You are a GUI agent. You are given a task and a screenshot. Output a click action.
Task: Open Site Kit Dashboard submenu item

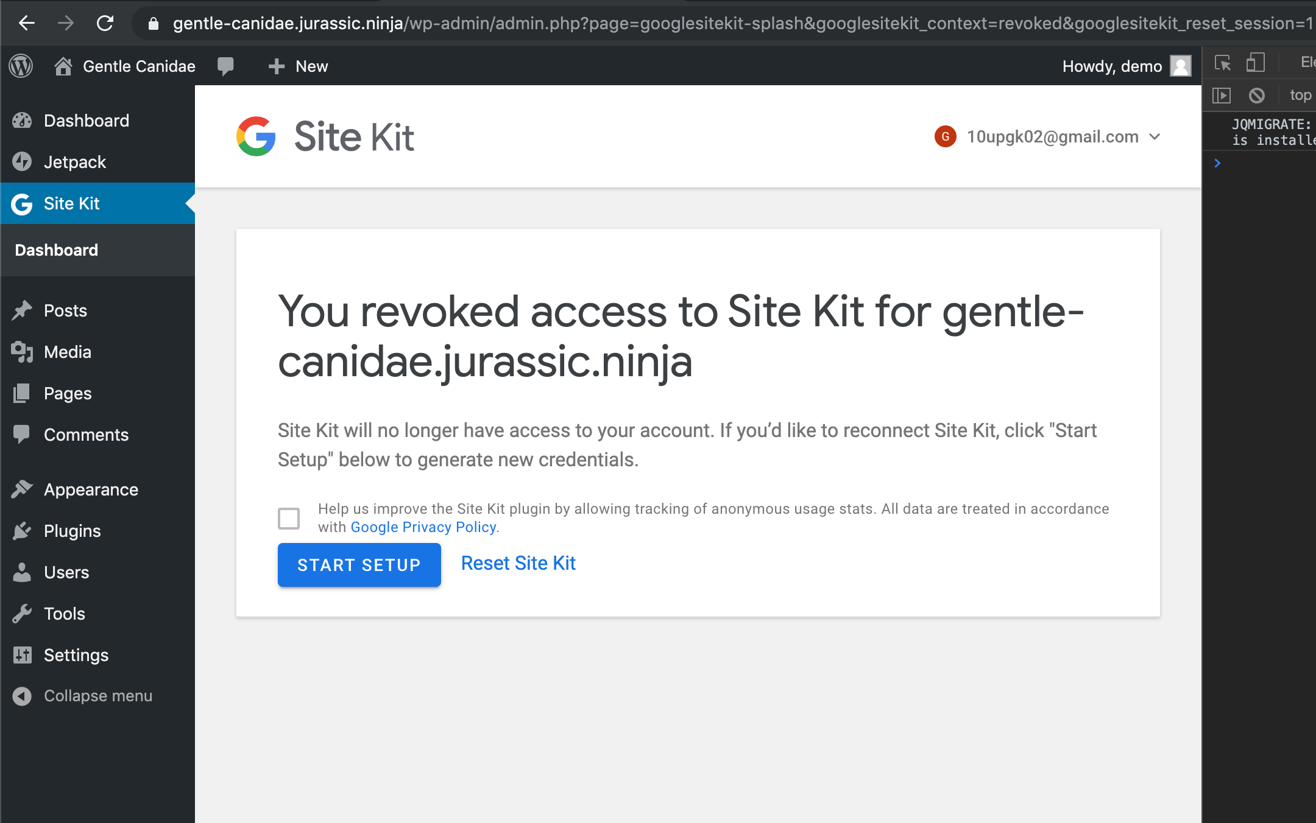(56, 250)
